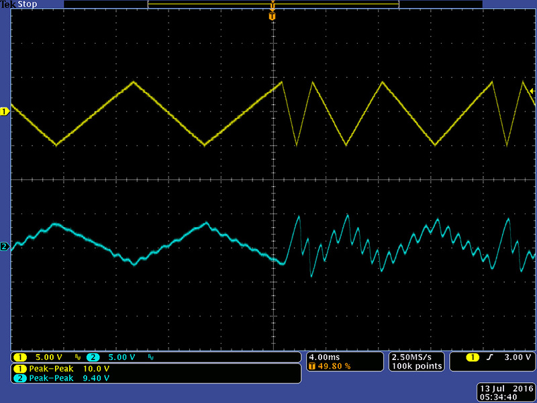Click the 2.50MS/s sample rate readout
The width and height of the screenshot is (537, 403).
coord(416,357)
